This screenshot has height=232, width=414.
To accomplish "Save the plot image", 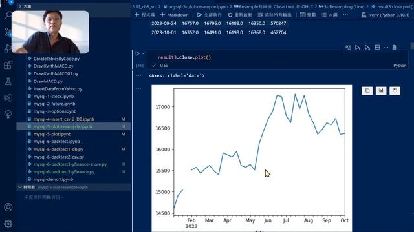I will click(395, 91).
